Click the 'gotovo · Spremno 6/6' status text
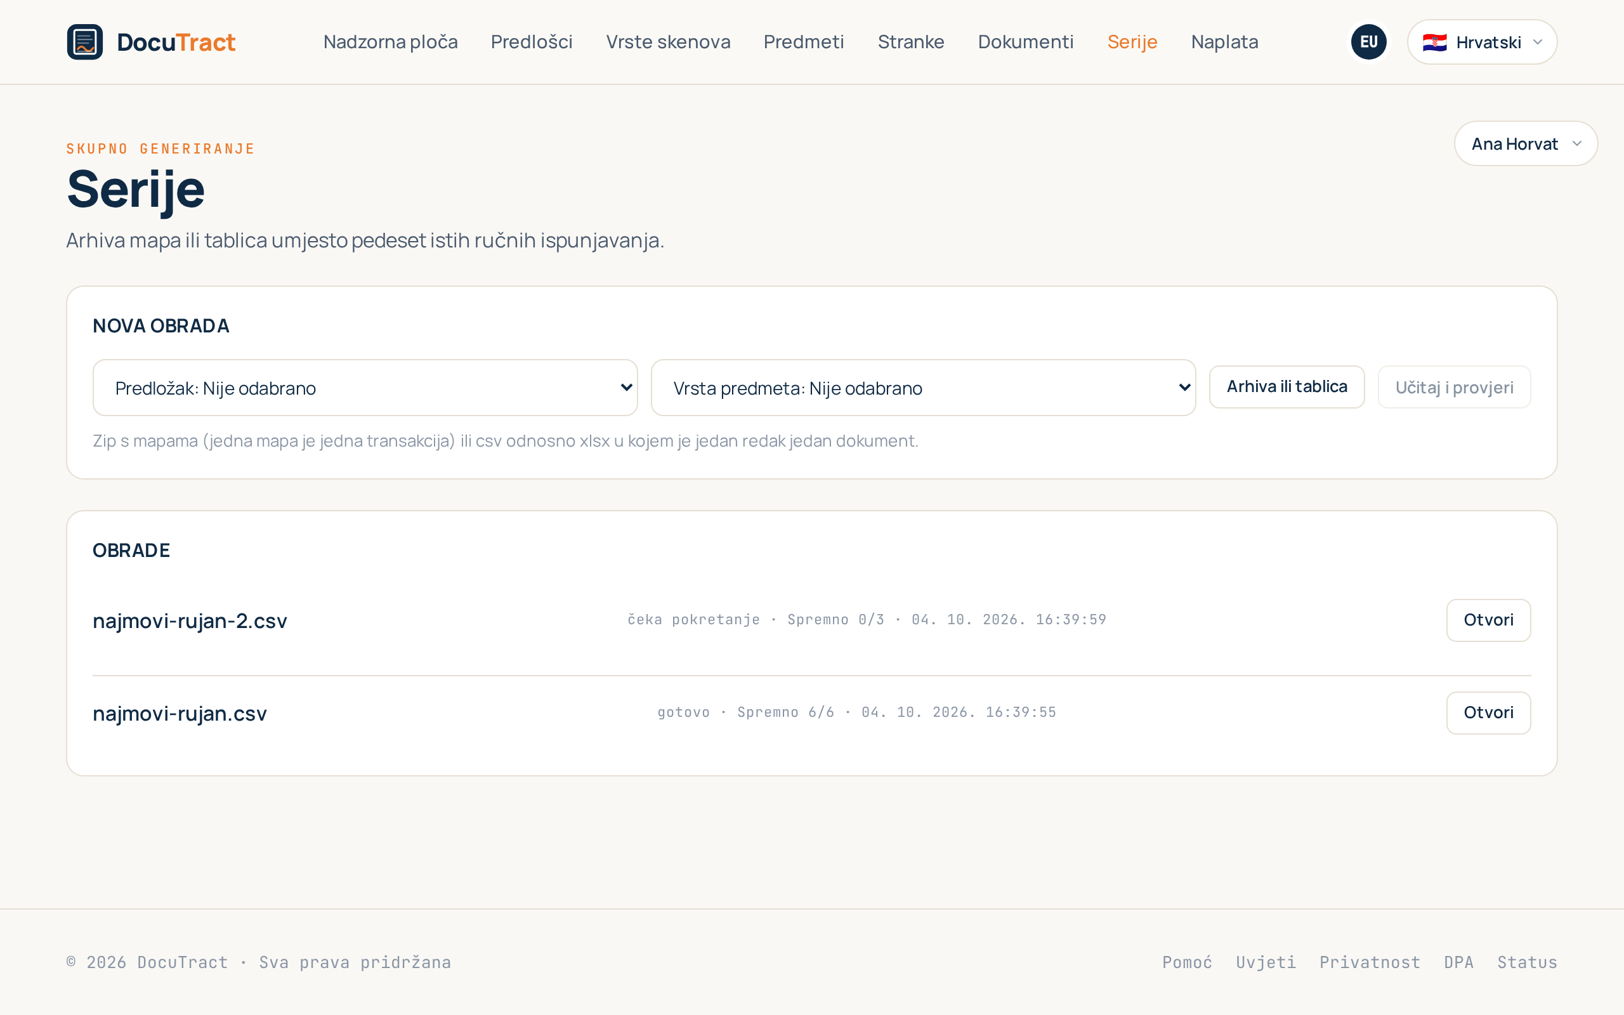Image resolution: width=1624 pixels, height=1015 pixels. [x=745, y=712]
